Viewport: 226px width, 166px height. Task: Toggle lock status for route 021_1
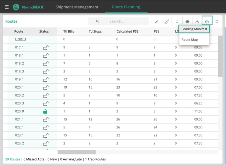(46, 120)
